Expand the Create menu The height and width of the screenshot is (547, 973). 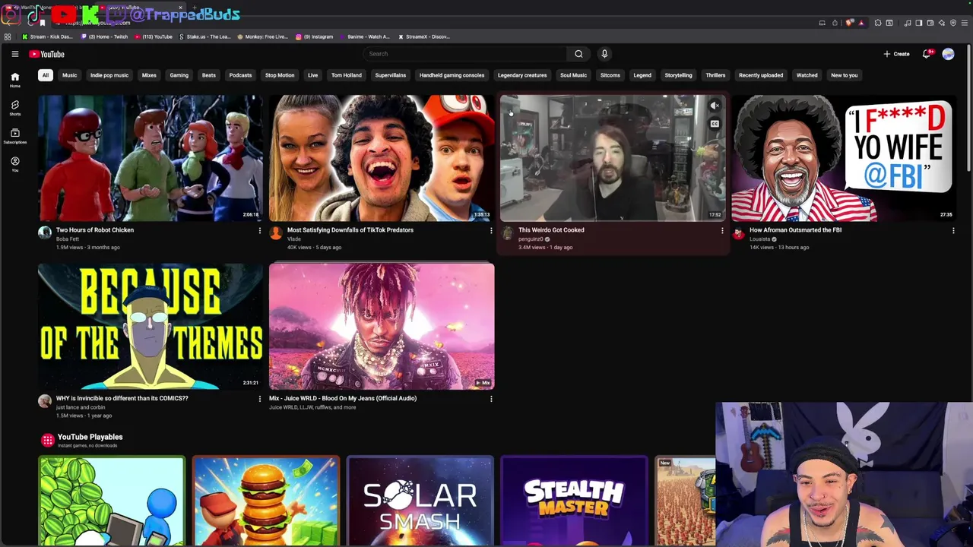coord(896,54)
